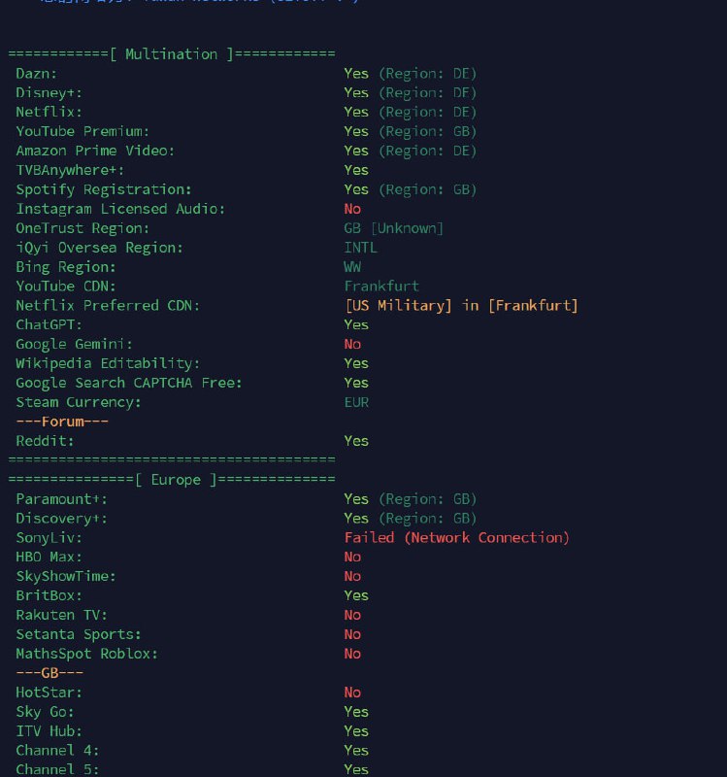Select the Reddit label line
Viewport: 727px width, 777px height.
[x=45, y=441]
